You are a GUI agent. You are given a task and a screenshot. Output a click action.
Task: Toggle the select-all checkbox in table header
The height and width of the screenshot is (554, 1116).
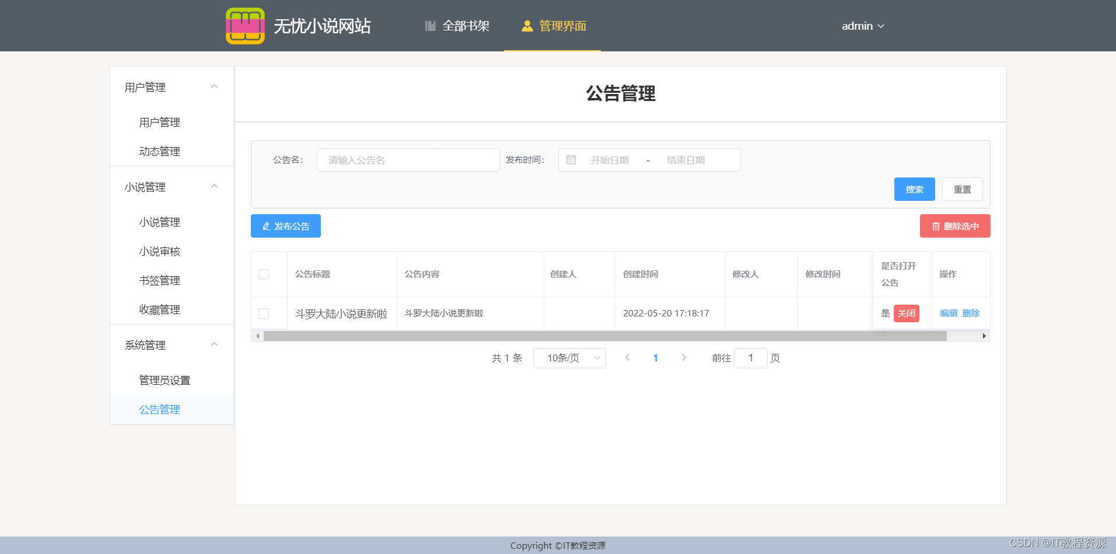pyautogui.click(x=264, y=274)
